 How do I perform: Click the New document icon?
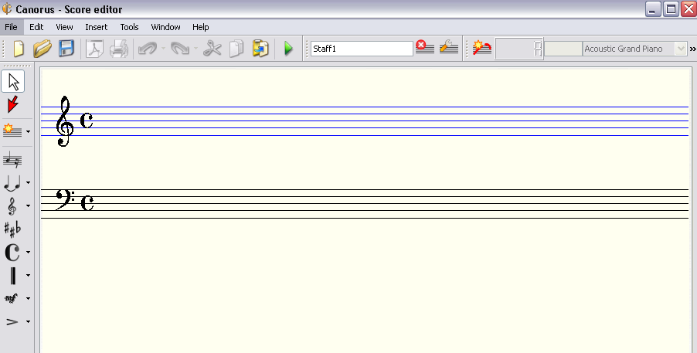coord(19,49)
